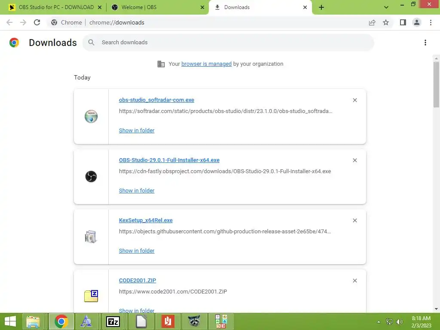
Task: Show hidden system tray icons
Action: 379,321
